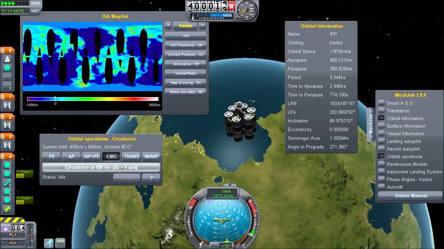Toggle Surface Information in MechJeb
Screen dimensions: 444x249
click(402, 126)
